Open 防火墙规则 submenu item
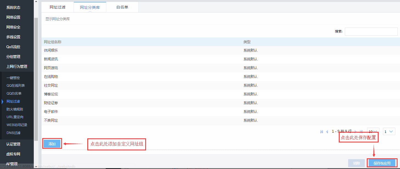Viewport: 400px width, 169px height. tap(15, 109)
